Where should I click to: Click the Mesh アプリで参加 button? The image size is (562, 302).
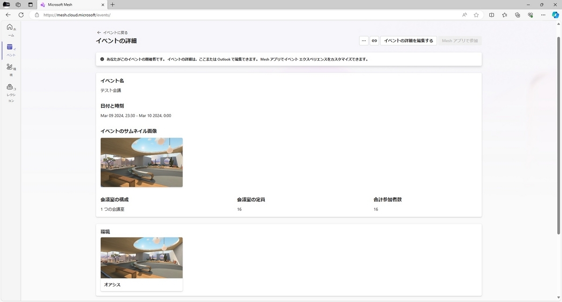(x=460, y=41)
